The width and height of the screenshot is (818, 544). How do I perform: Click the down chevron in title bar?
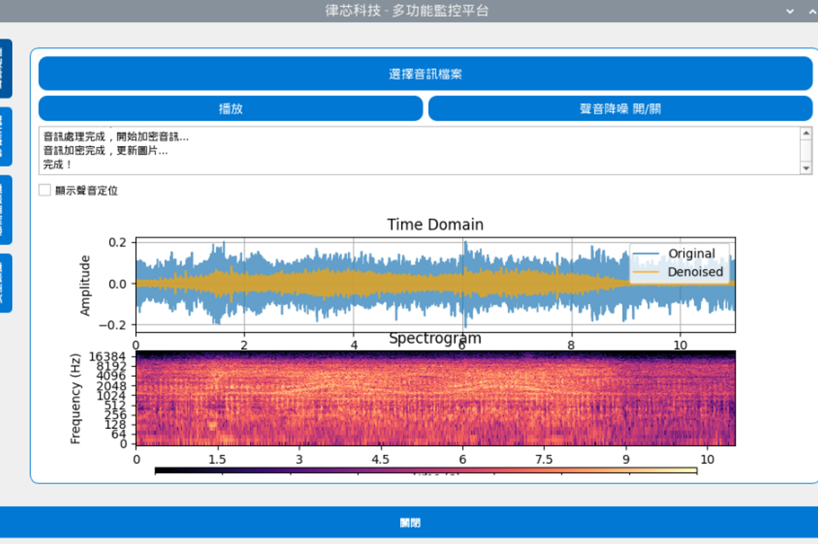[x=790, y=11]
